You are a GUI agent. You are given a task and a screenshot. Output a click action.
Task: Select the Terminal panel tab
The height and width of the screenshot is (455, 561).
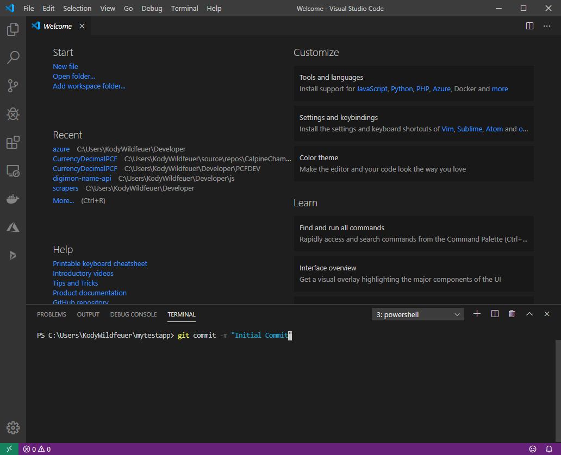[x=182, y=314]
